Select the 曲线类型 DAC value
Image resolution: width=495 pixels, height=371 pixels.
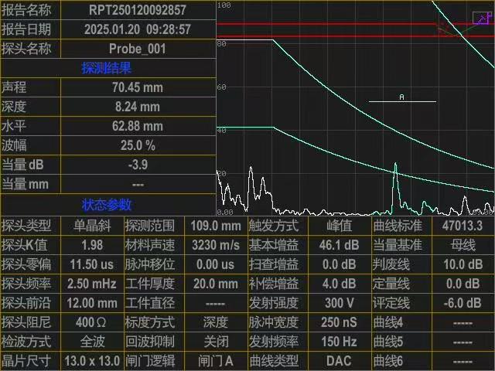(339, 361)
